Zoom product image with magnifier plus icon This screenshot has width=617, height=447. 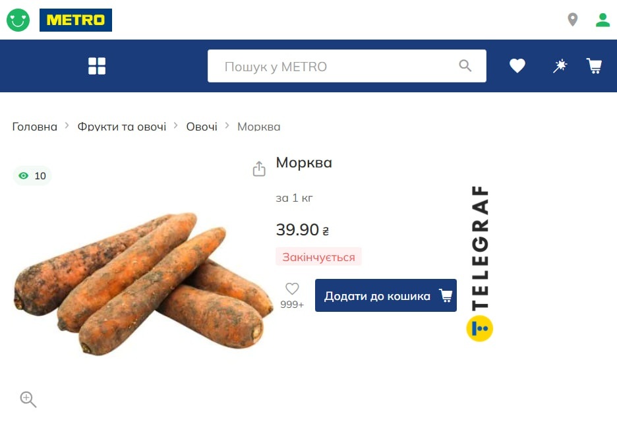[28, 400]
